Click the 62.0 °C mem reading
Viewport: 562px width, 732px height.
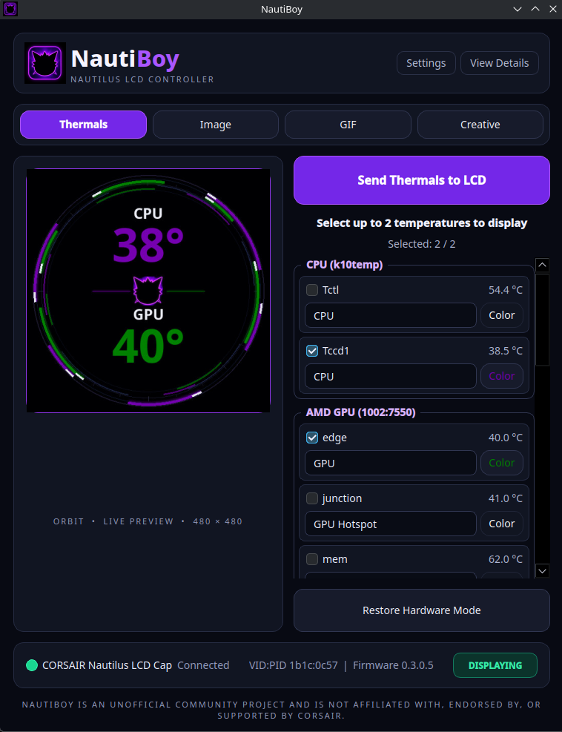coord(506,558)
